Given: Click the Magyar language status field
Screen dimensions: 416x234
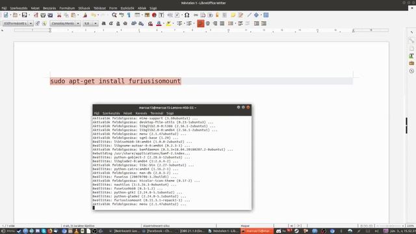Looking at the screenshot, I should click(245, 226).
